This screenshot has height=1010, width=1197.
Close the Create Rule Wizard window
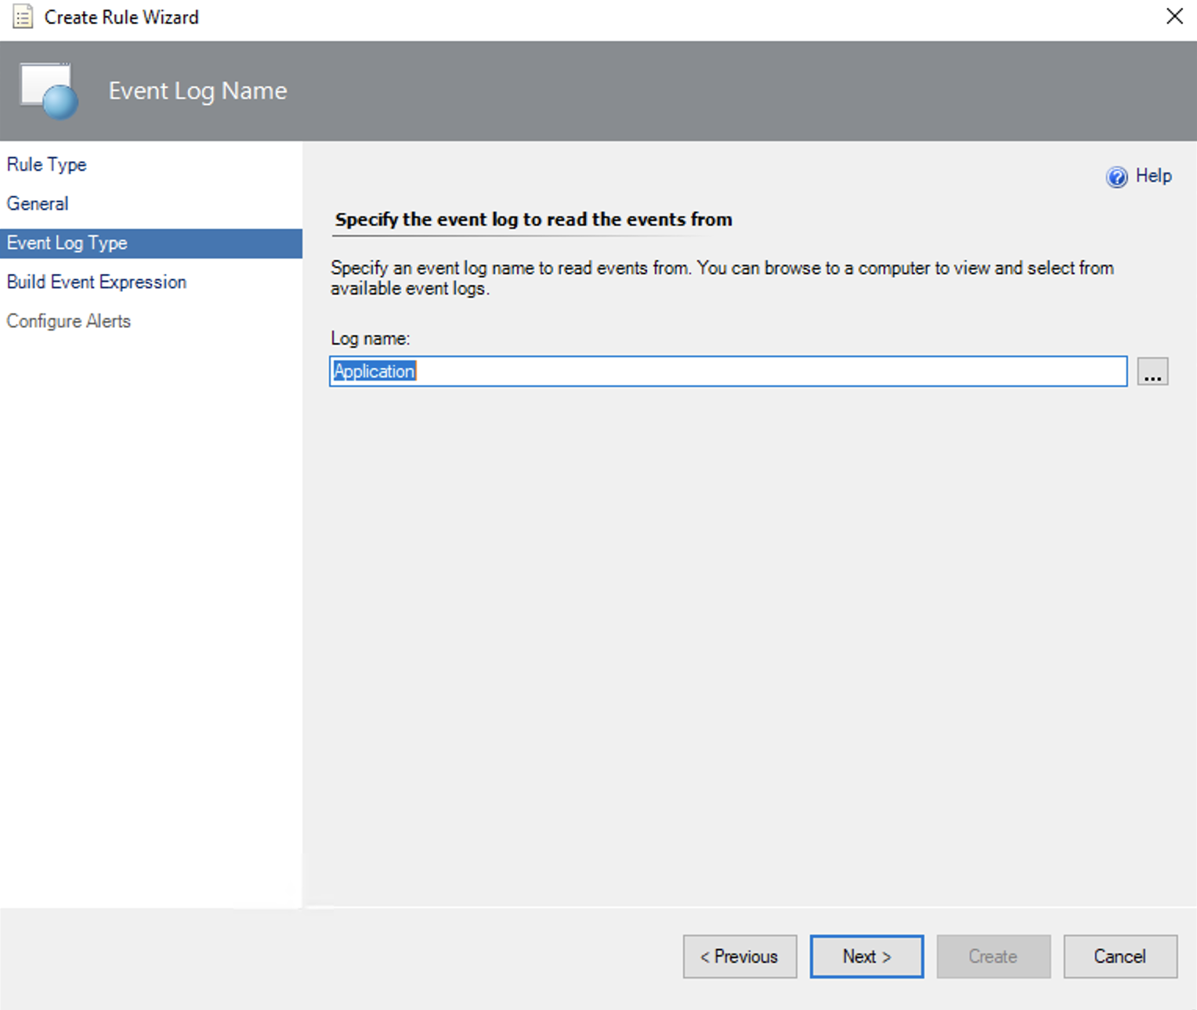[1175, 16]
